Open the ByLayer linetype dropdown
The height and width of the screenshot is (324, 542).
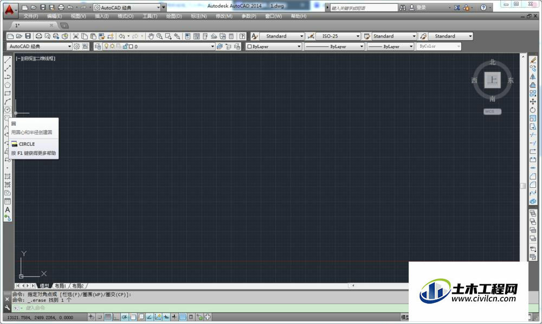tap(362, 46)
